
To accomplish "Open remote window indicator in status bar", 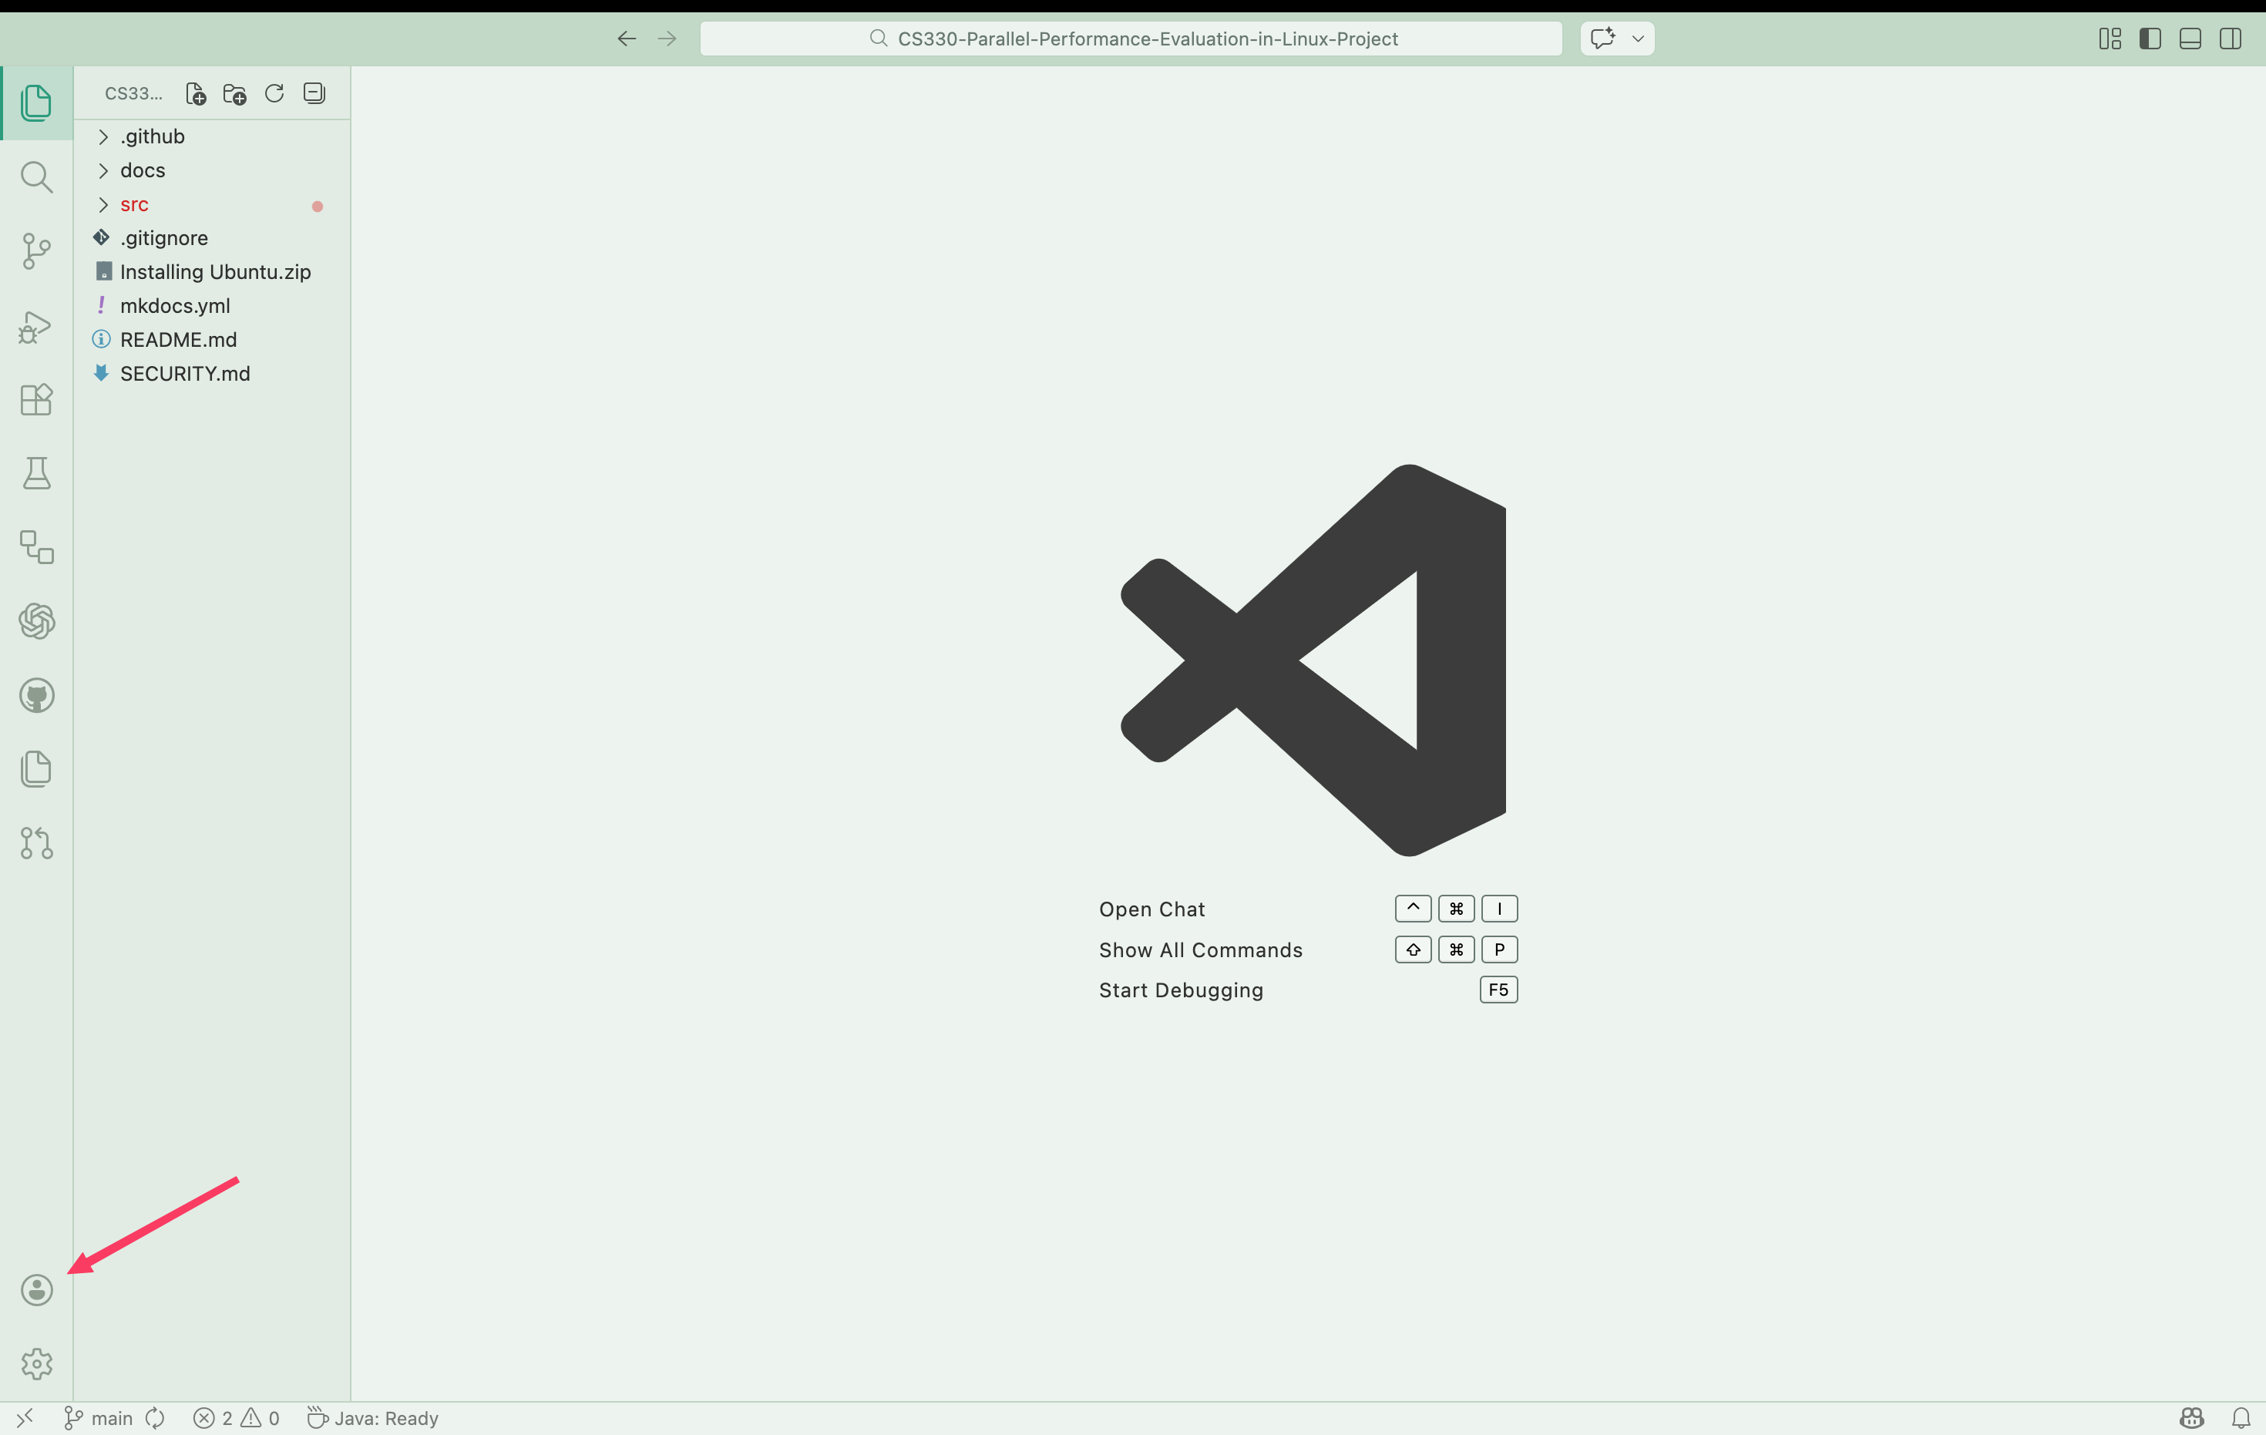I will point(25,1418).
